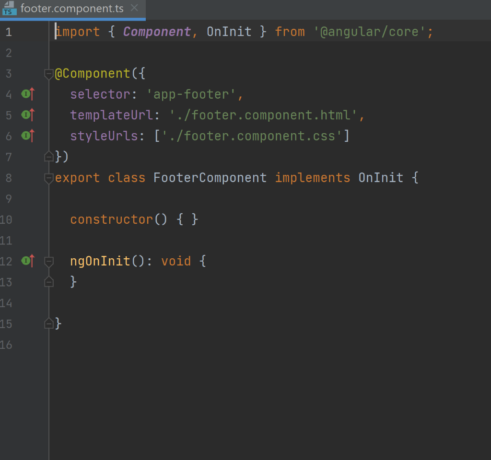Click the '@angular/core' string
Screen dimensions: 491x460
370,32
